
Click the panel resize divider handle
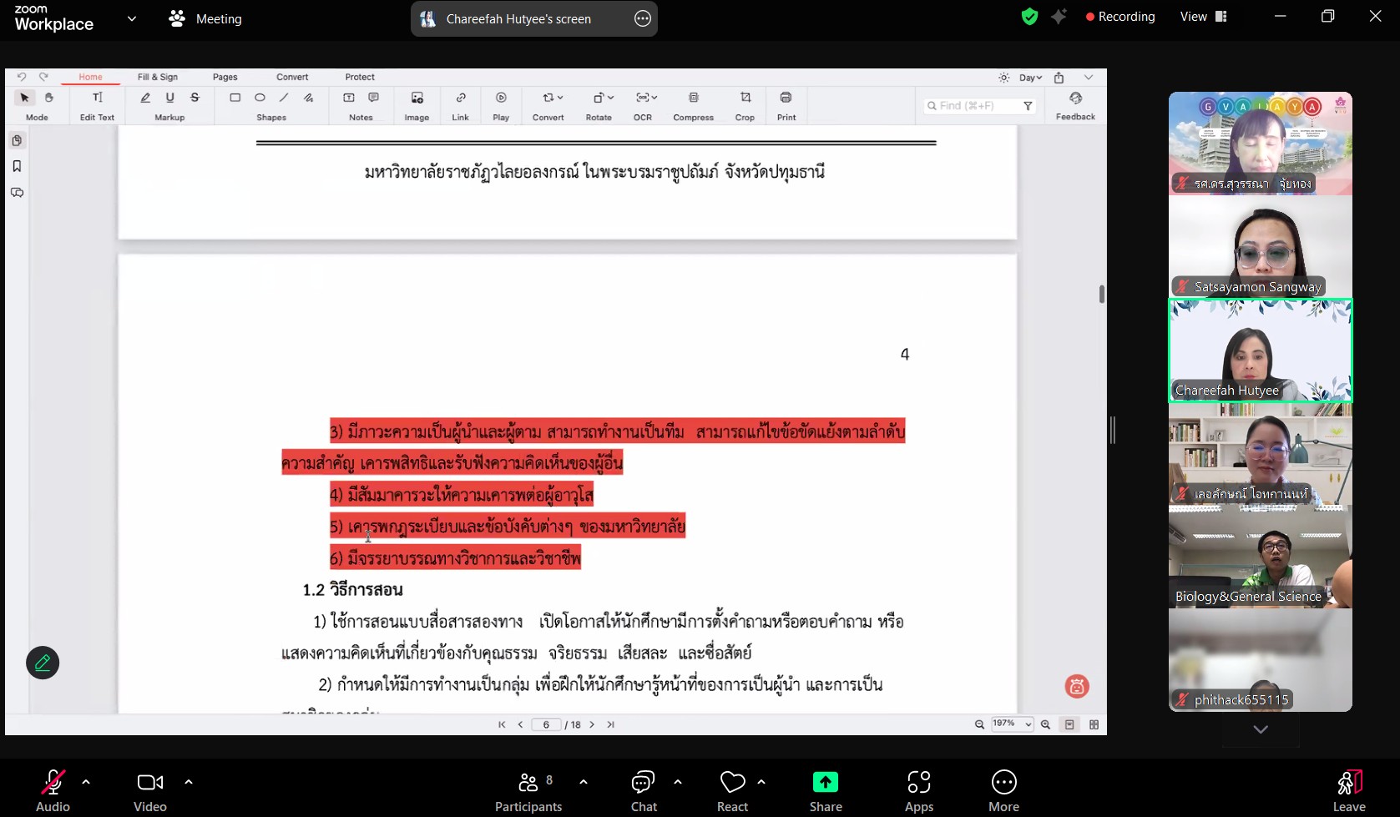[1112, 430]
